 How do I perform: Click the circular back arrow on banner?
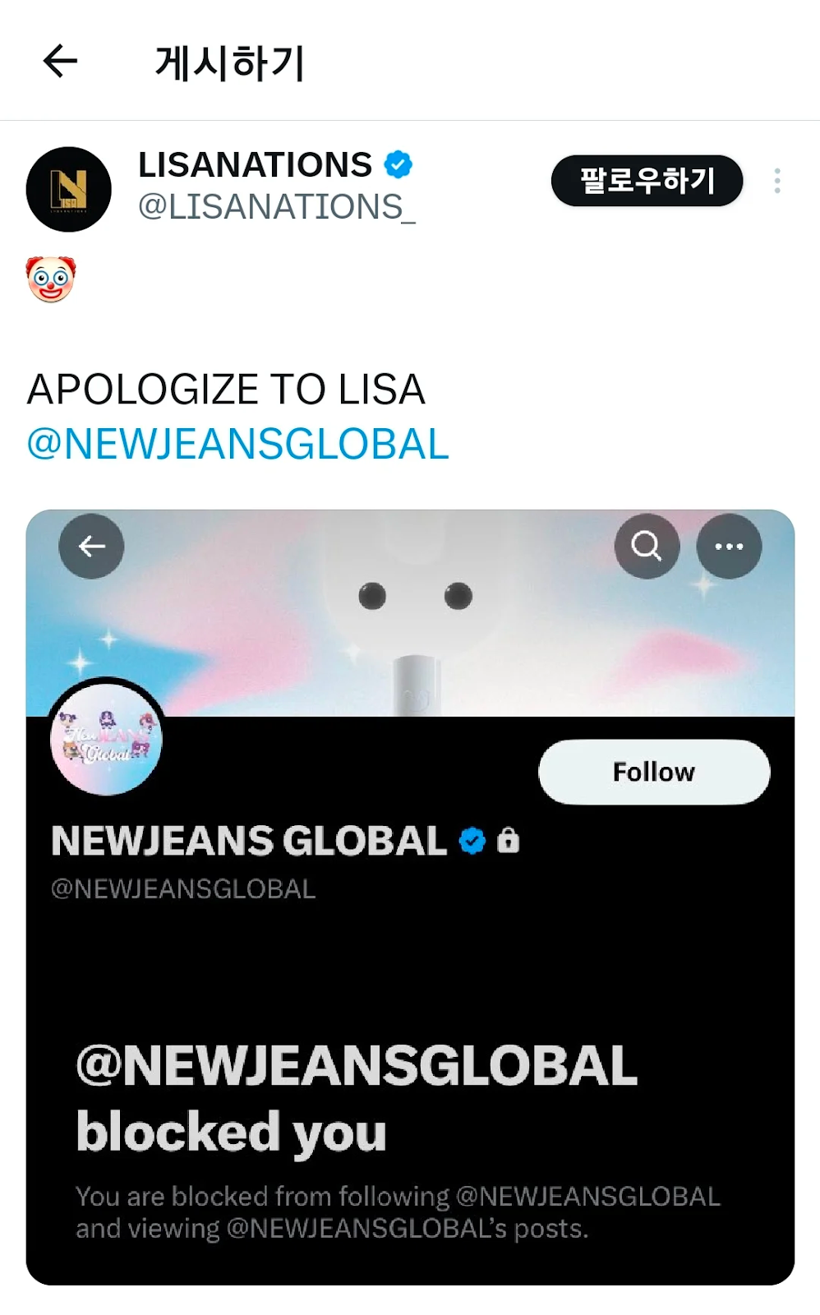pyautogui.click(x=91, y=546)
